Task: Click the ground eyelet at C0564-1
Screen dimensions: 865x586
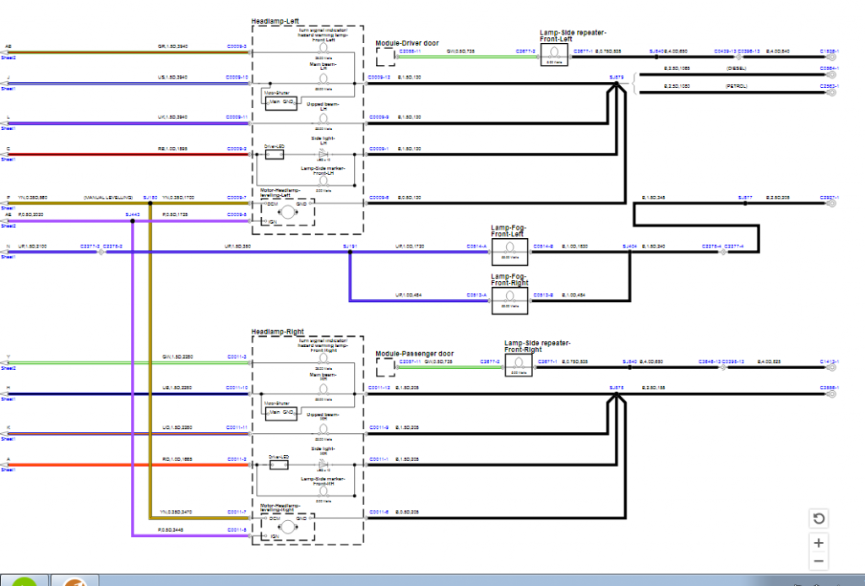Action: tap(831, 74)
